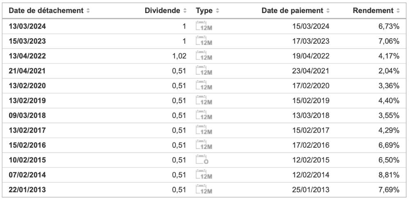Screen dimensions: 409x200
Task: Sort using Date de paiement arrows
Action: 328,10
